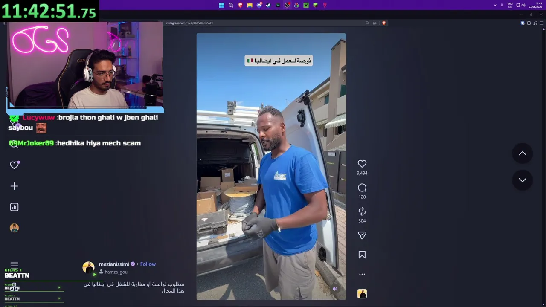Like the reel with the heart icon
The width and height of the screenshot is (546, 307).
(x=362, y=164)
